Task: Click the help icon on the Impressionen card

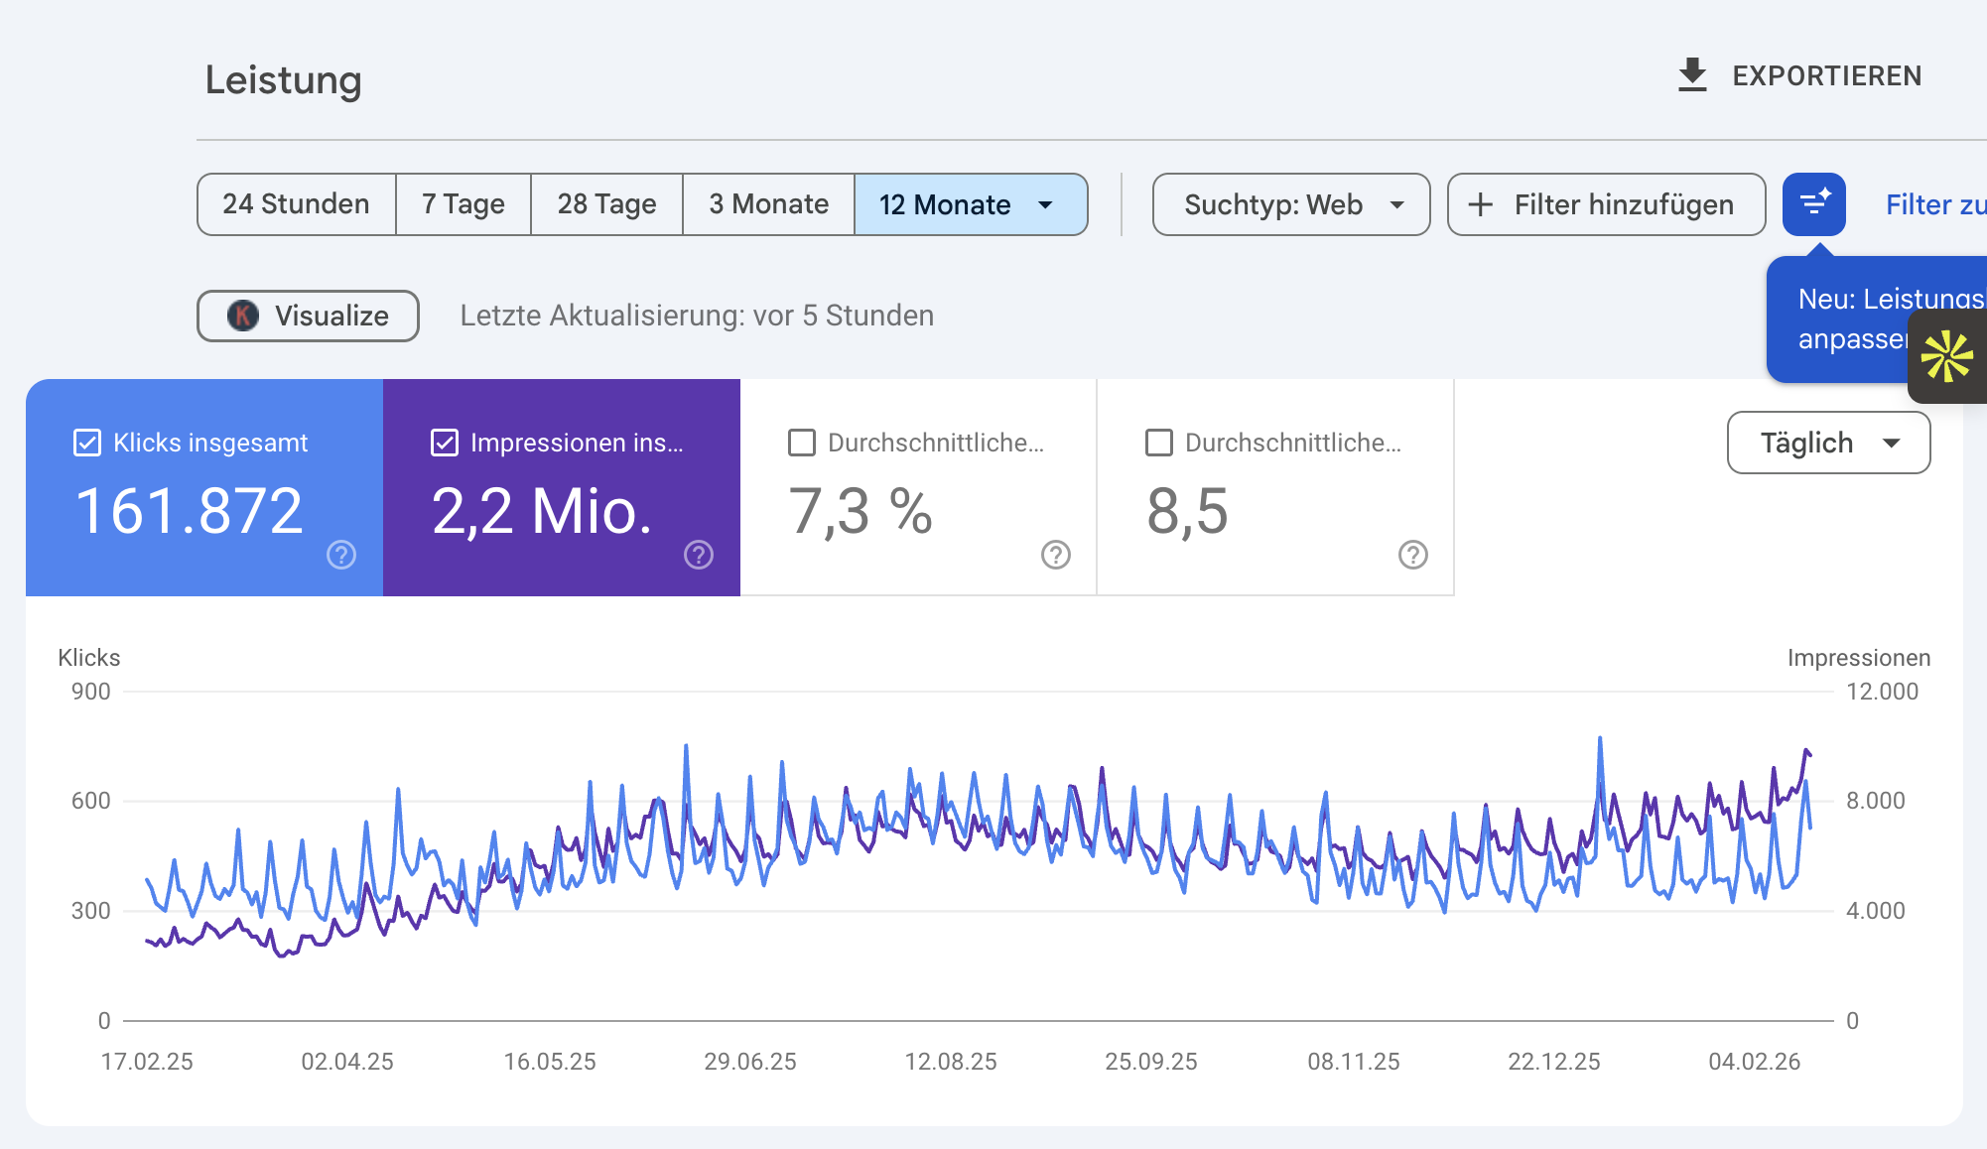Action: coord(699,556)
